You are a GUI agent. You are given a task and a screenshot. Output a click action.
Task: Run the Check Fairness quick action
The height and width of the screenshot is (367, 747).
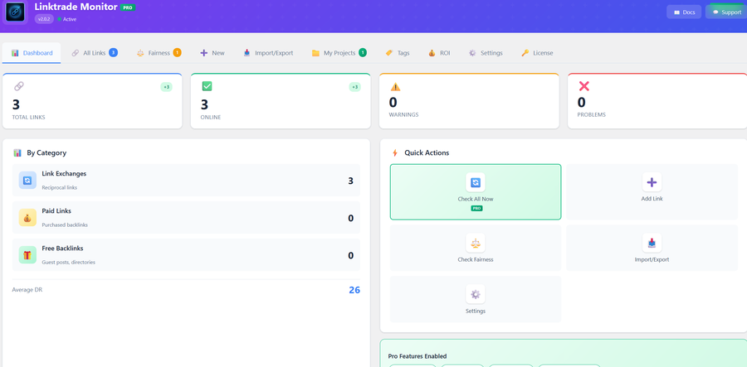pos(476,248)
